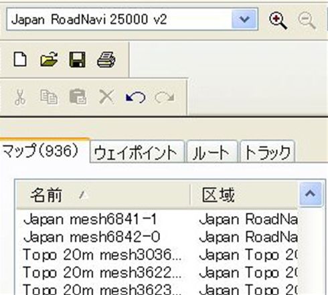Switch to the ルート tab

212,152
